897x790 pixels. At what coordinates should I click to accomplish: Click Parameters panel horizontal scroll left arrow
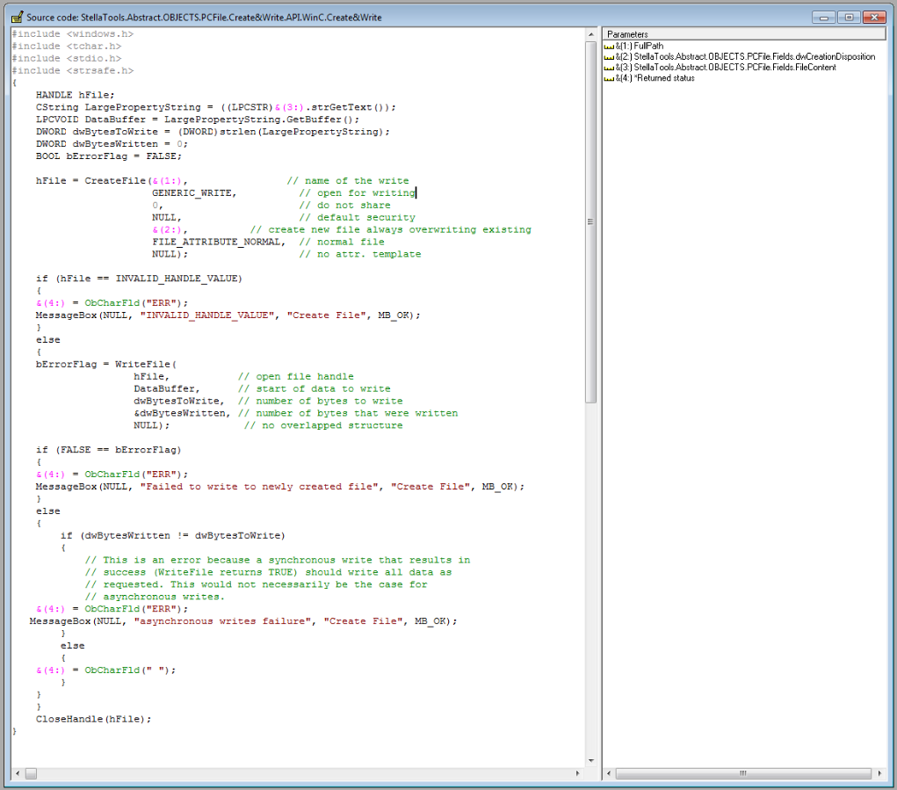[x=609, y=773]
